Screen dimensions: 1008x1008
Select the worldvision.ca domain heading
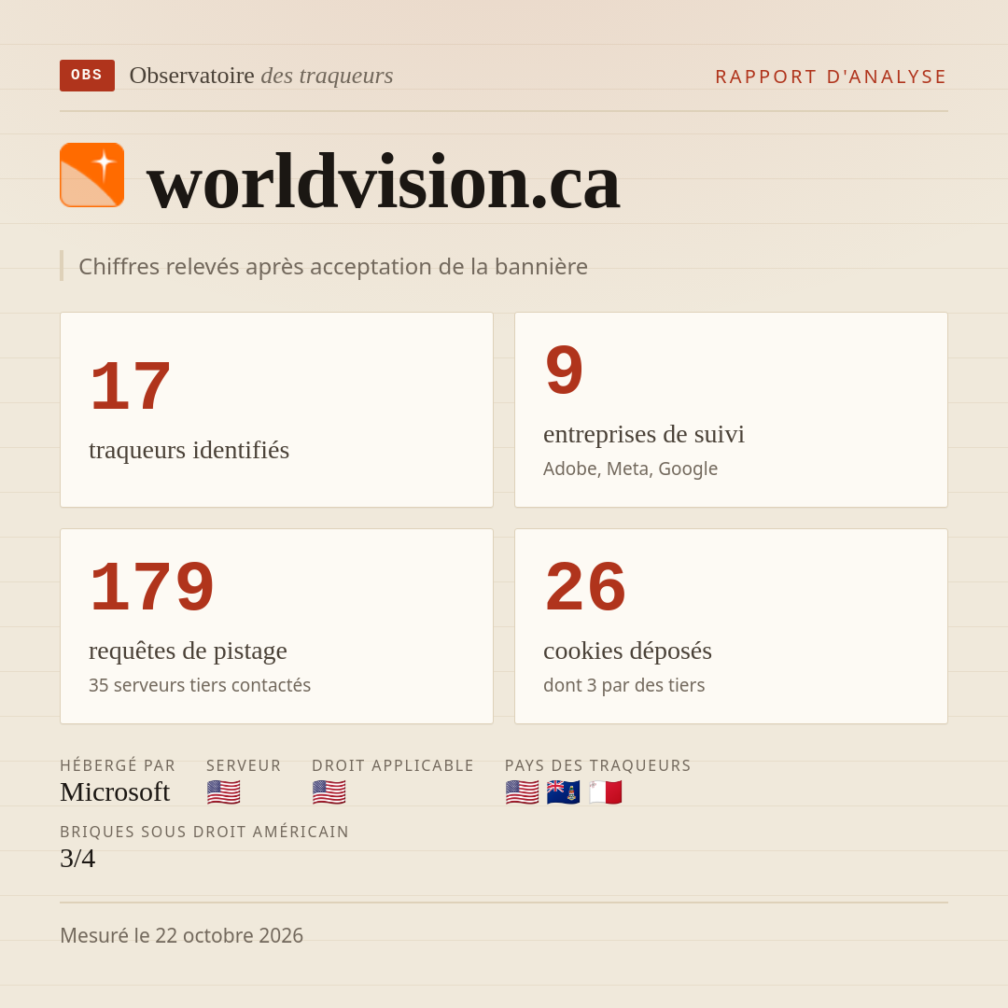384,181
